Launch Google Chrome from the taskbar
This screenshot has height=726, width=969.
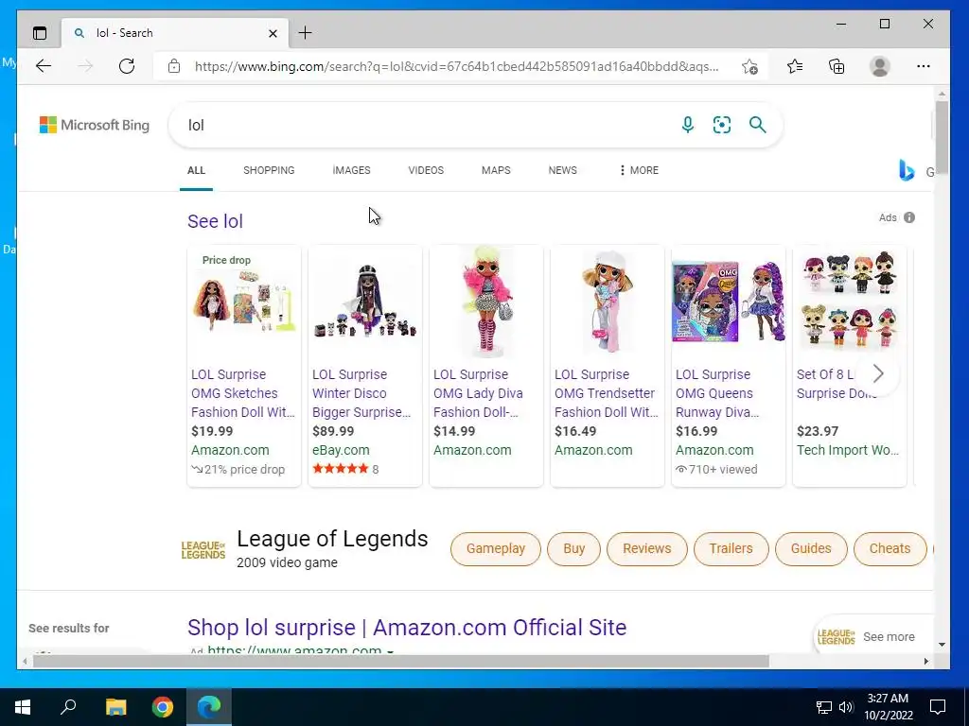163,707
